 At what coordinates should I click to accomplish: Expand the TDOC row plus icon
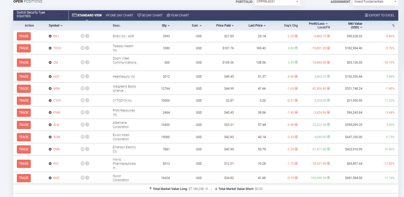tap(50, 48)
